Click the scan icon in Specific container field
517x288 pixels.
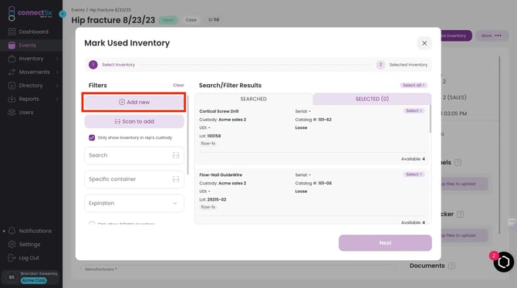tap(176, 179)
